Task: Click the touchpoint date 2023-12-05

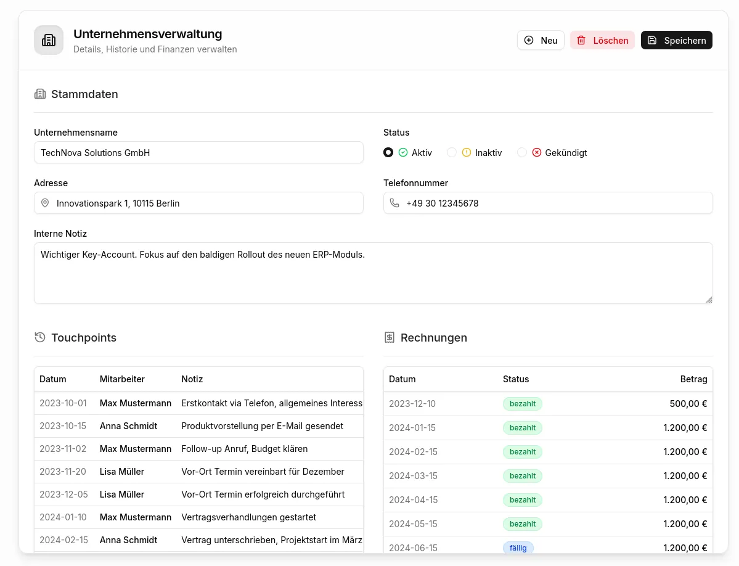Action: point(63,494)
